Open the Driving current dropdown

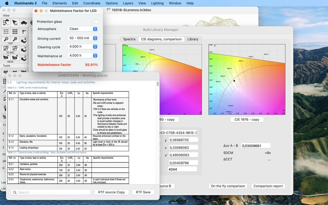click(82, 38)
